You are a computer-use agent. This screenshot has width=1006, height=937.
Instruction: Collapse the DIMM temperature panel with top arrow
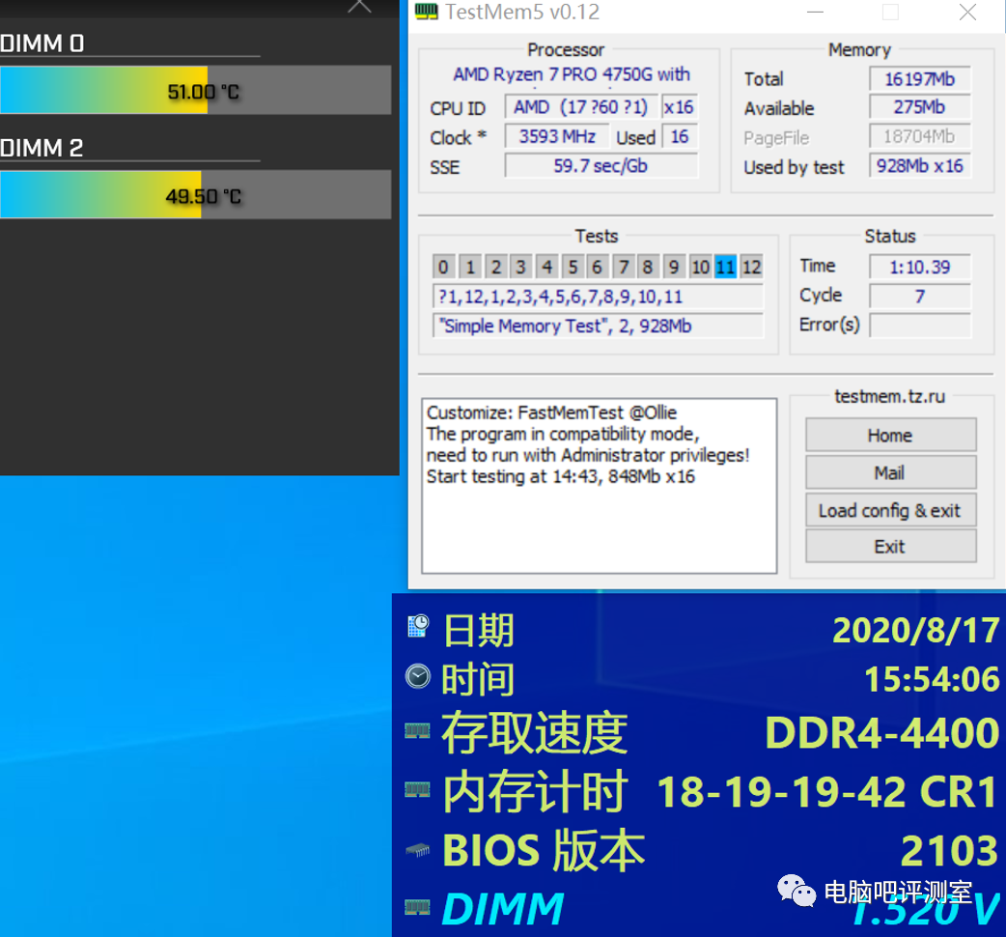pyautogui.click(x=358, y=8)
